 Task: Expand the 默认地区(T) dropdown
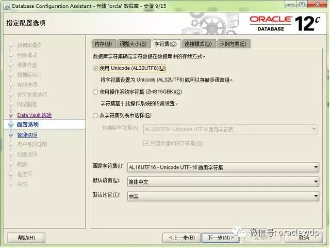pyautogui.click(x=223, y=196)
